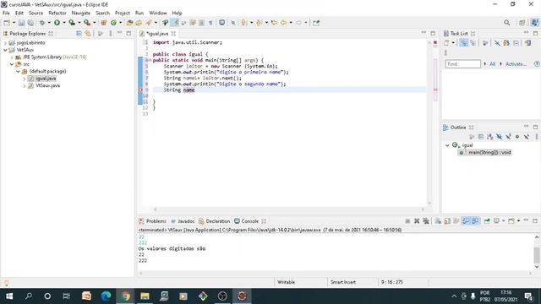The height and width of the screenshot is (304, 541).
Task: Click the Console Clear Console icon
Action: point(438,221)
